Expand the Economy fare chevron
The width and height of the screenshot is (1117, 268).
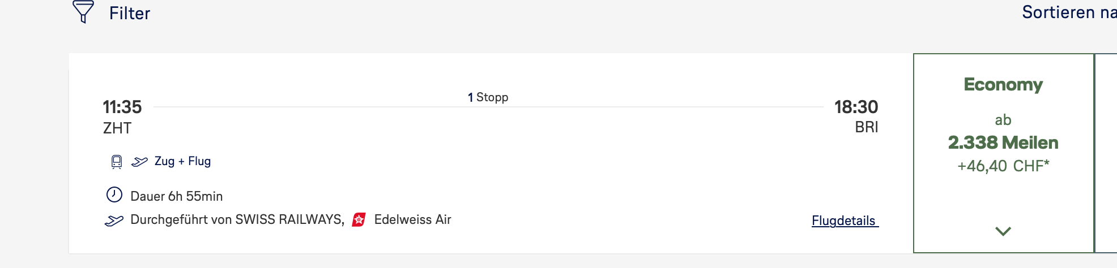pos(1003,231)
